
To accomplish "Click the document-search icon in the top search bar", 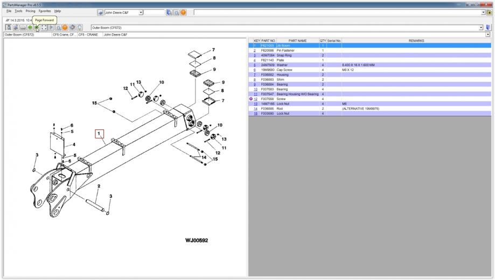I will click(x=169, y=12).
